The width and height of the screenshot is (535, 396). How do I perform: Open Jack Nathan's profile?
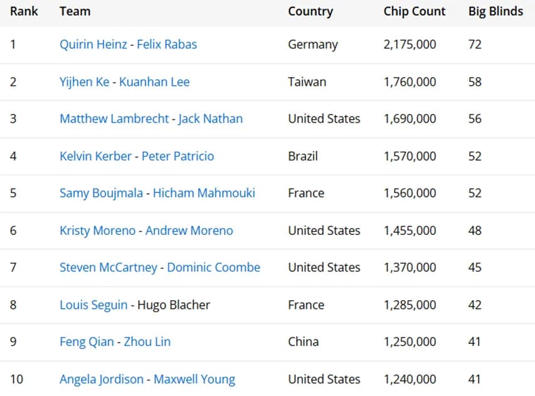pos(210,119)
